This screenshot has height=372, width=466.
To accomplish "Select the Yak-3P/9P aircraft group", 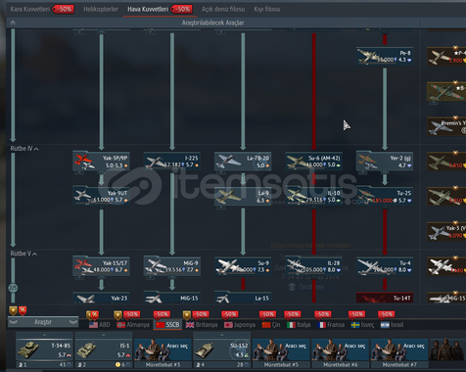I will click(x=101, y=162).
